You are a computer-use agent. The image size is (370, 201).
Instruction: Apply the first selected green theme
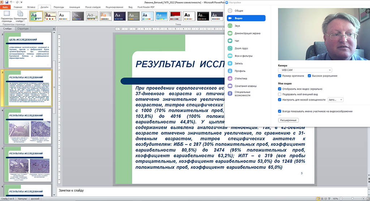pyautogui.click(x=36, y=16)
